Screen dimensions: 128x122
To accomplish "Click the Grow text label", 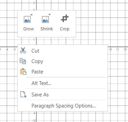I will pos(28,29).
